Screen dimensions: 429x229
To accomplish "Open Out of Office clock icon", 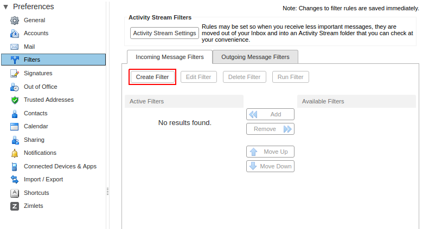I will (x=15, y=87).
